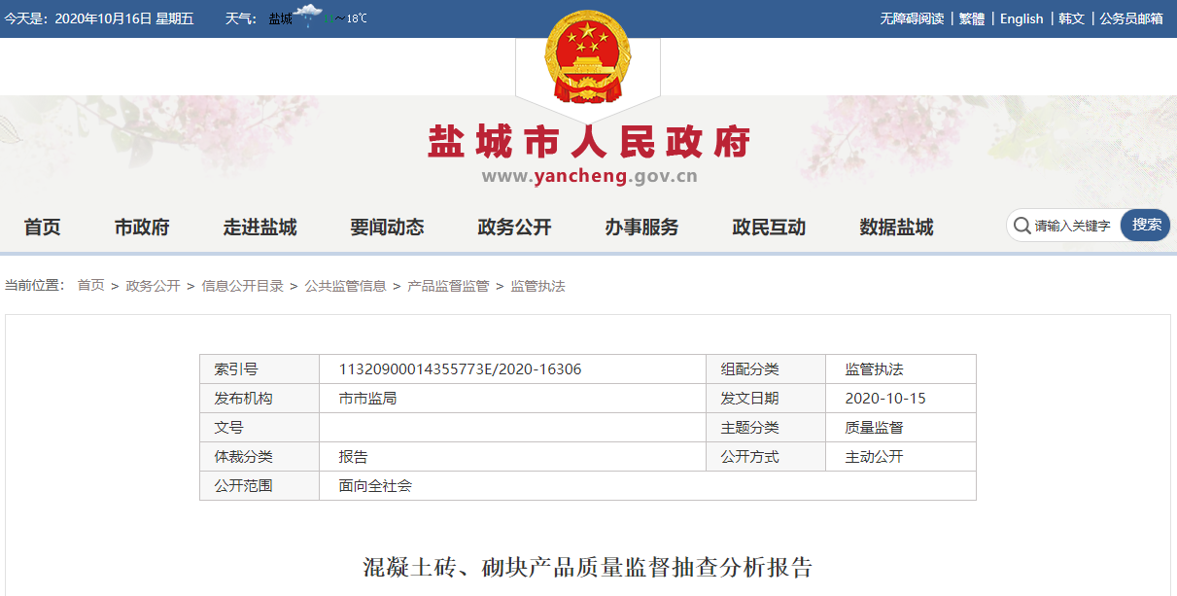The image size is (1177, 596).
Task: Open 无障碍阅读 accessibility link
Action: pyautogui.click(x=912, y=18)
